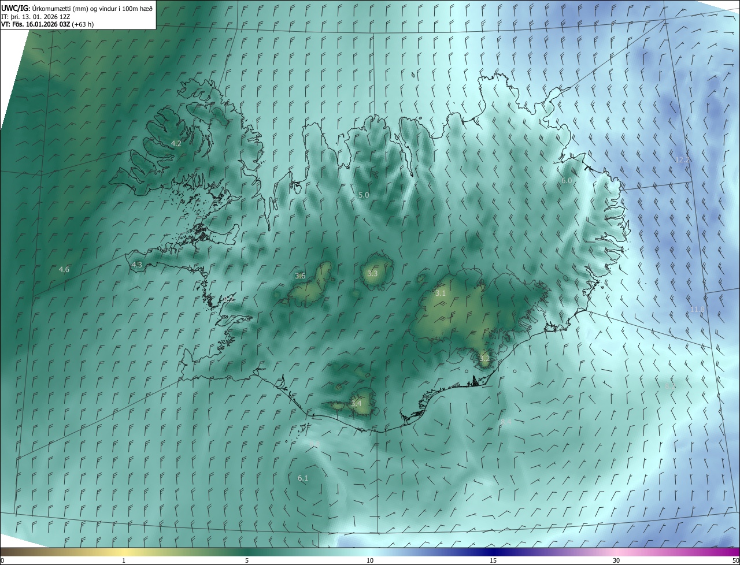
Task: Click the '30' tick on the colour scale
Action: point(616,561)
